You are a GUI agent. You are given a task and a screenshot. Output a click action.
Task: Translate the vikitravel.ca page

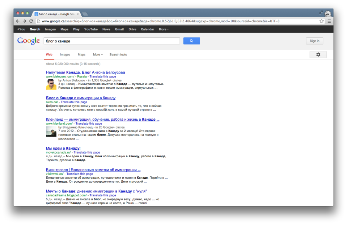click(x=80, y=174)
